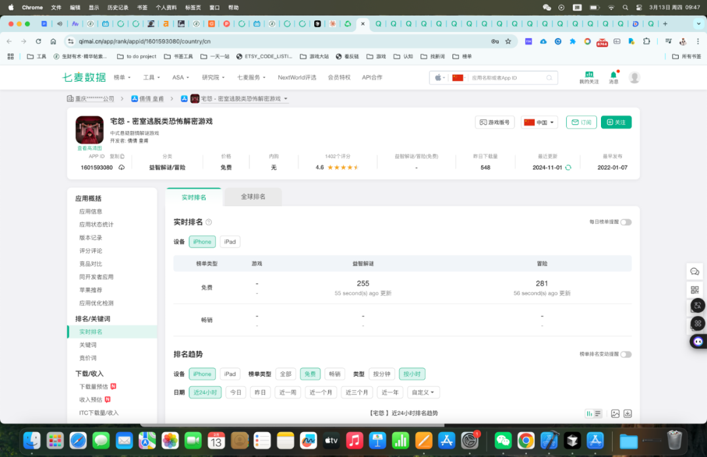Click the user avatar in header

coord(634,78)
